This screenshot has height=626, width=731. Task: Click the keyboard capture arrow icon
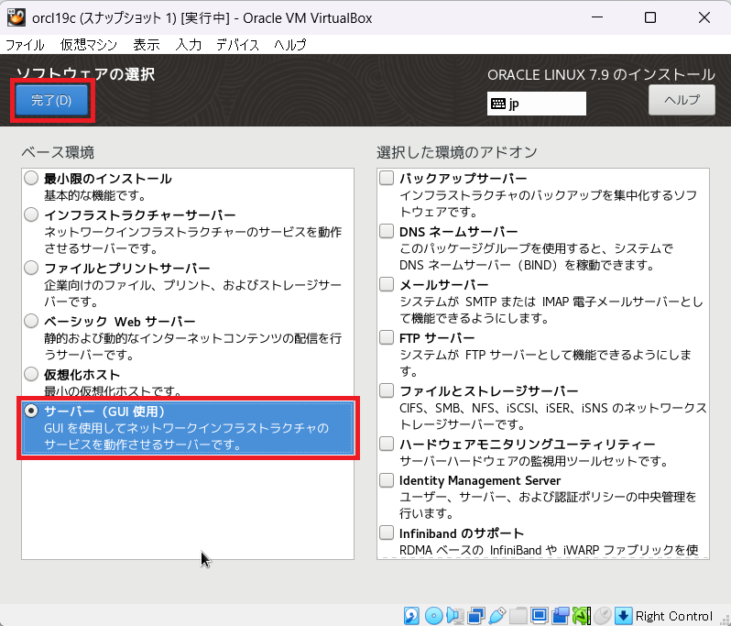coord(624,615)
